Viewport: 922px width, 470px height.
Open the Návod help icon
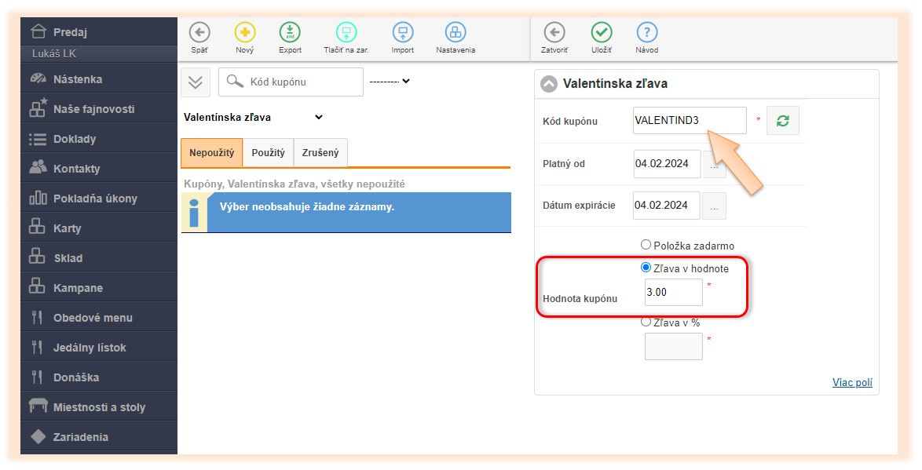coord(647,32)
